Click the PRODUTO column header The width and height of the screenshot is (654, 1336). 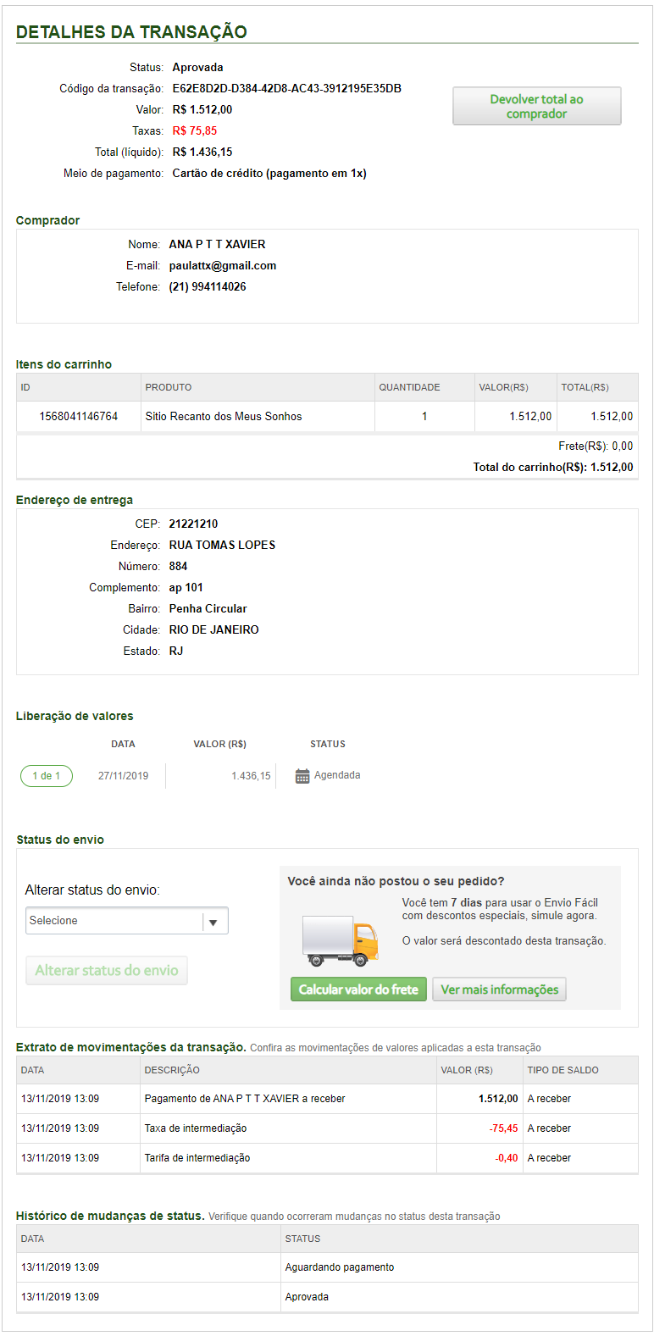click(x=169, y=388)
